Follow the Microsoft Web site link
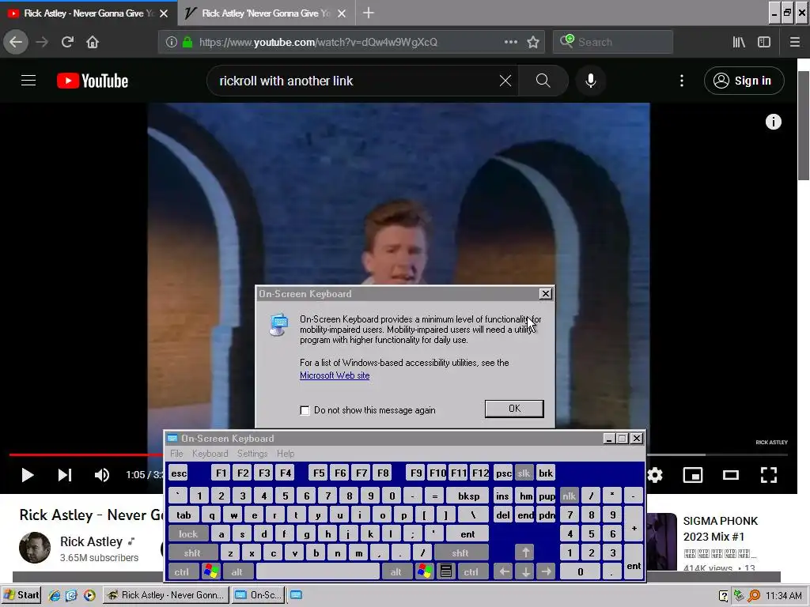Viewport: 810px width, 607px height. point(335,375)
